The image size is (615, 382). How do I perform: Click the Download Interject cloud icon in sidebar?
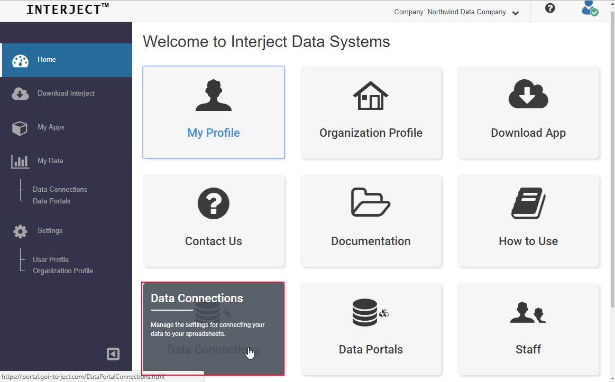coord(21,94)
